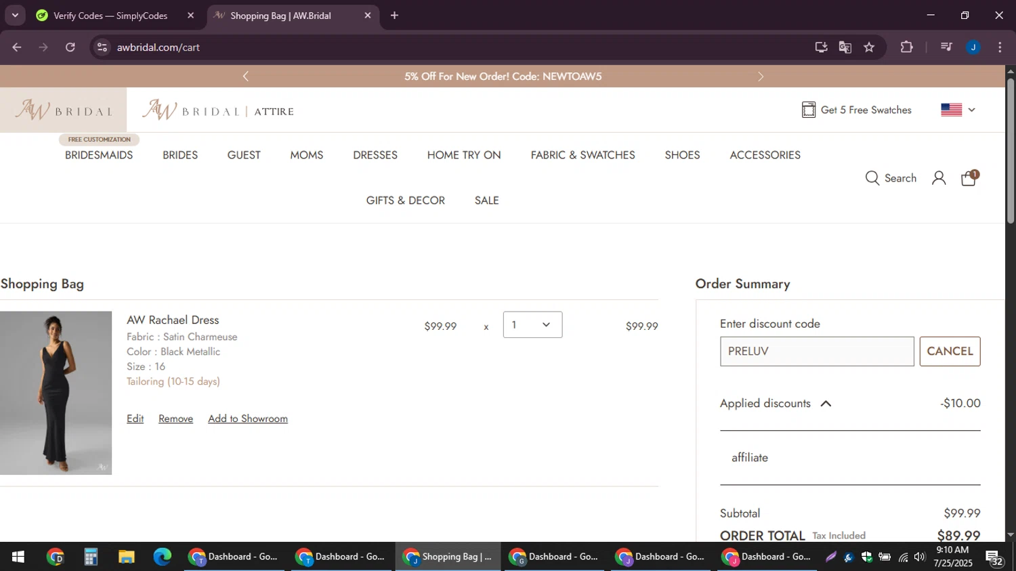Open the BRIDES menu

click(180, 155)
